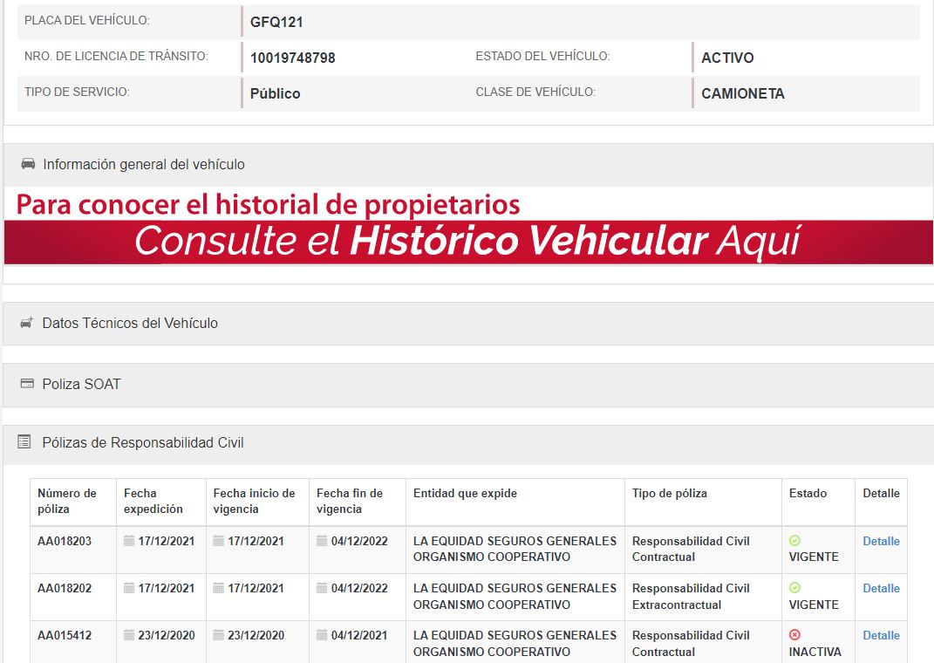Click green check icon for policy AA018203
Viewport: 934px width, 663px height.
794,541
